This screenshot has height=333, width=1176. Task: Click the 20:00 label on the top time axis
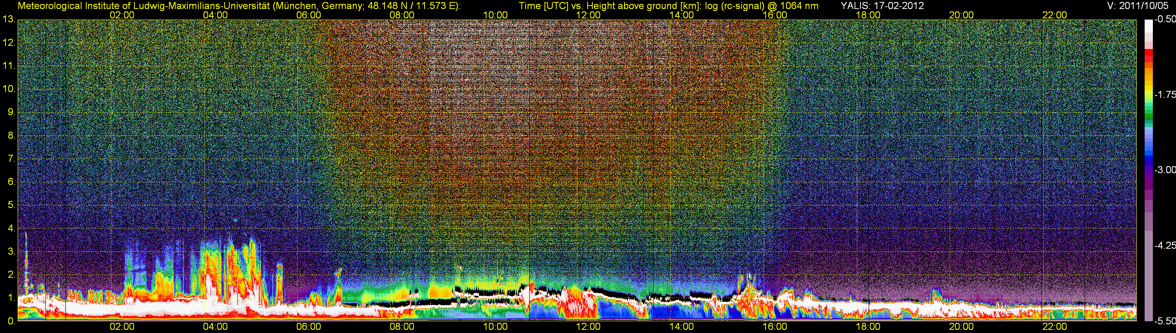point(961,15)
